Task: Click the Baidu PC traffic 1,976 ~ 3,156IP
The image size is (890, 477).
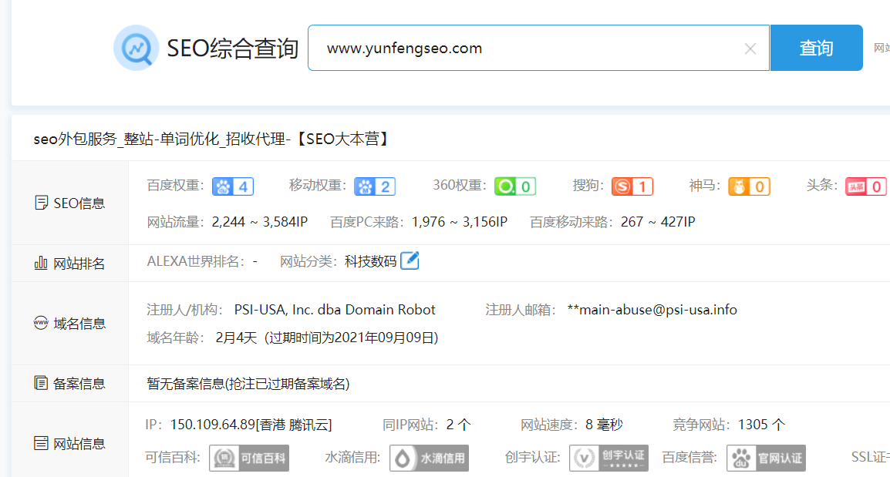Action: coord(460,222)
